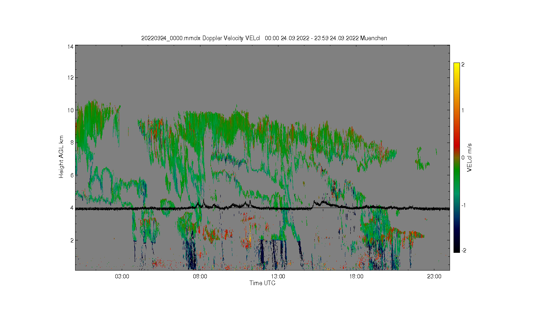This screenshot has width=534, height=320.
Task: Click the 23:00 time tick label
Action: click(x=434, y=277)
